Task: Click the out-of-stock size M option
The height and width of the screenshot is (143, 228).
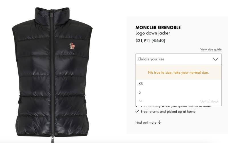Action: click(x=179, y=101)
